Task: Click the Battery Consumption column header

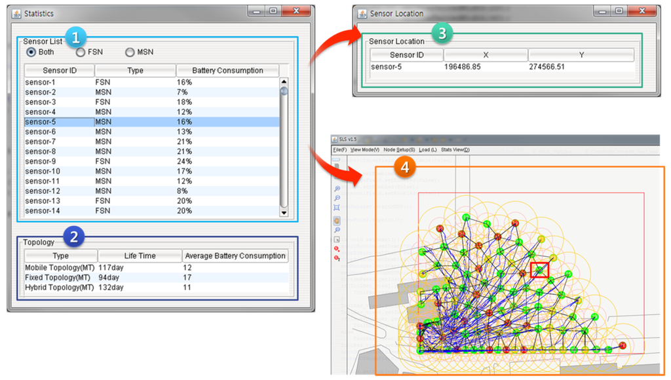Action: tap(227, 71)
